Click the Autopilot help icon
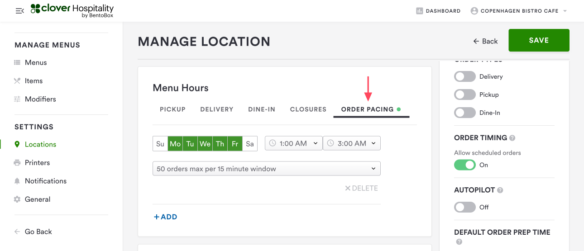The image size is (584, 251). click(x=500, y=190)
